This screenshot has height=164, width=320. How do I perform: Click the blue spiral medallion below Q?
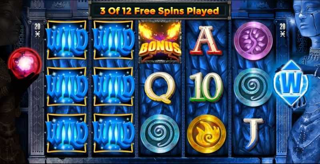click(160, 134)
